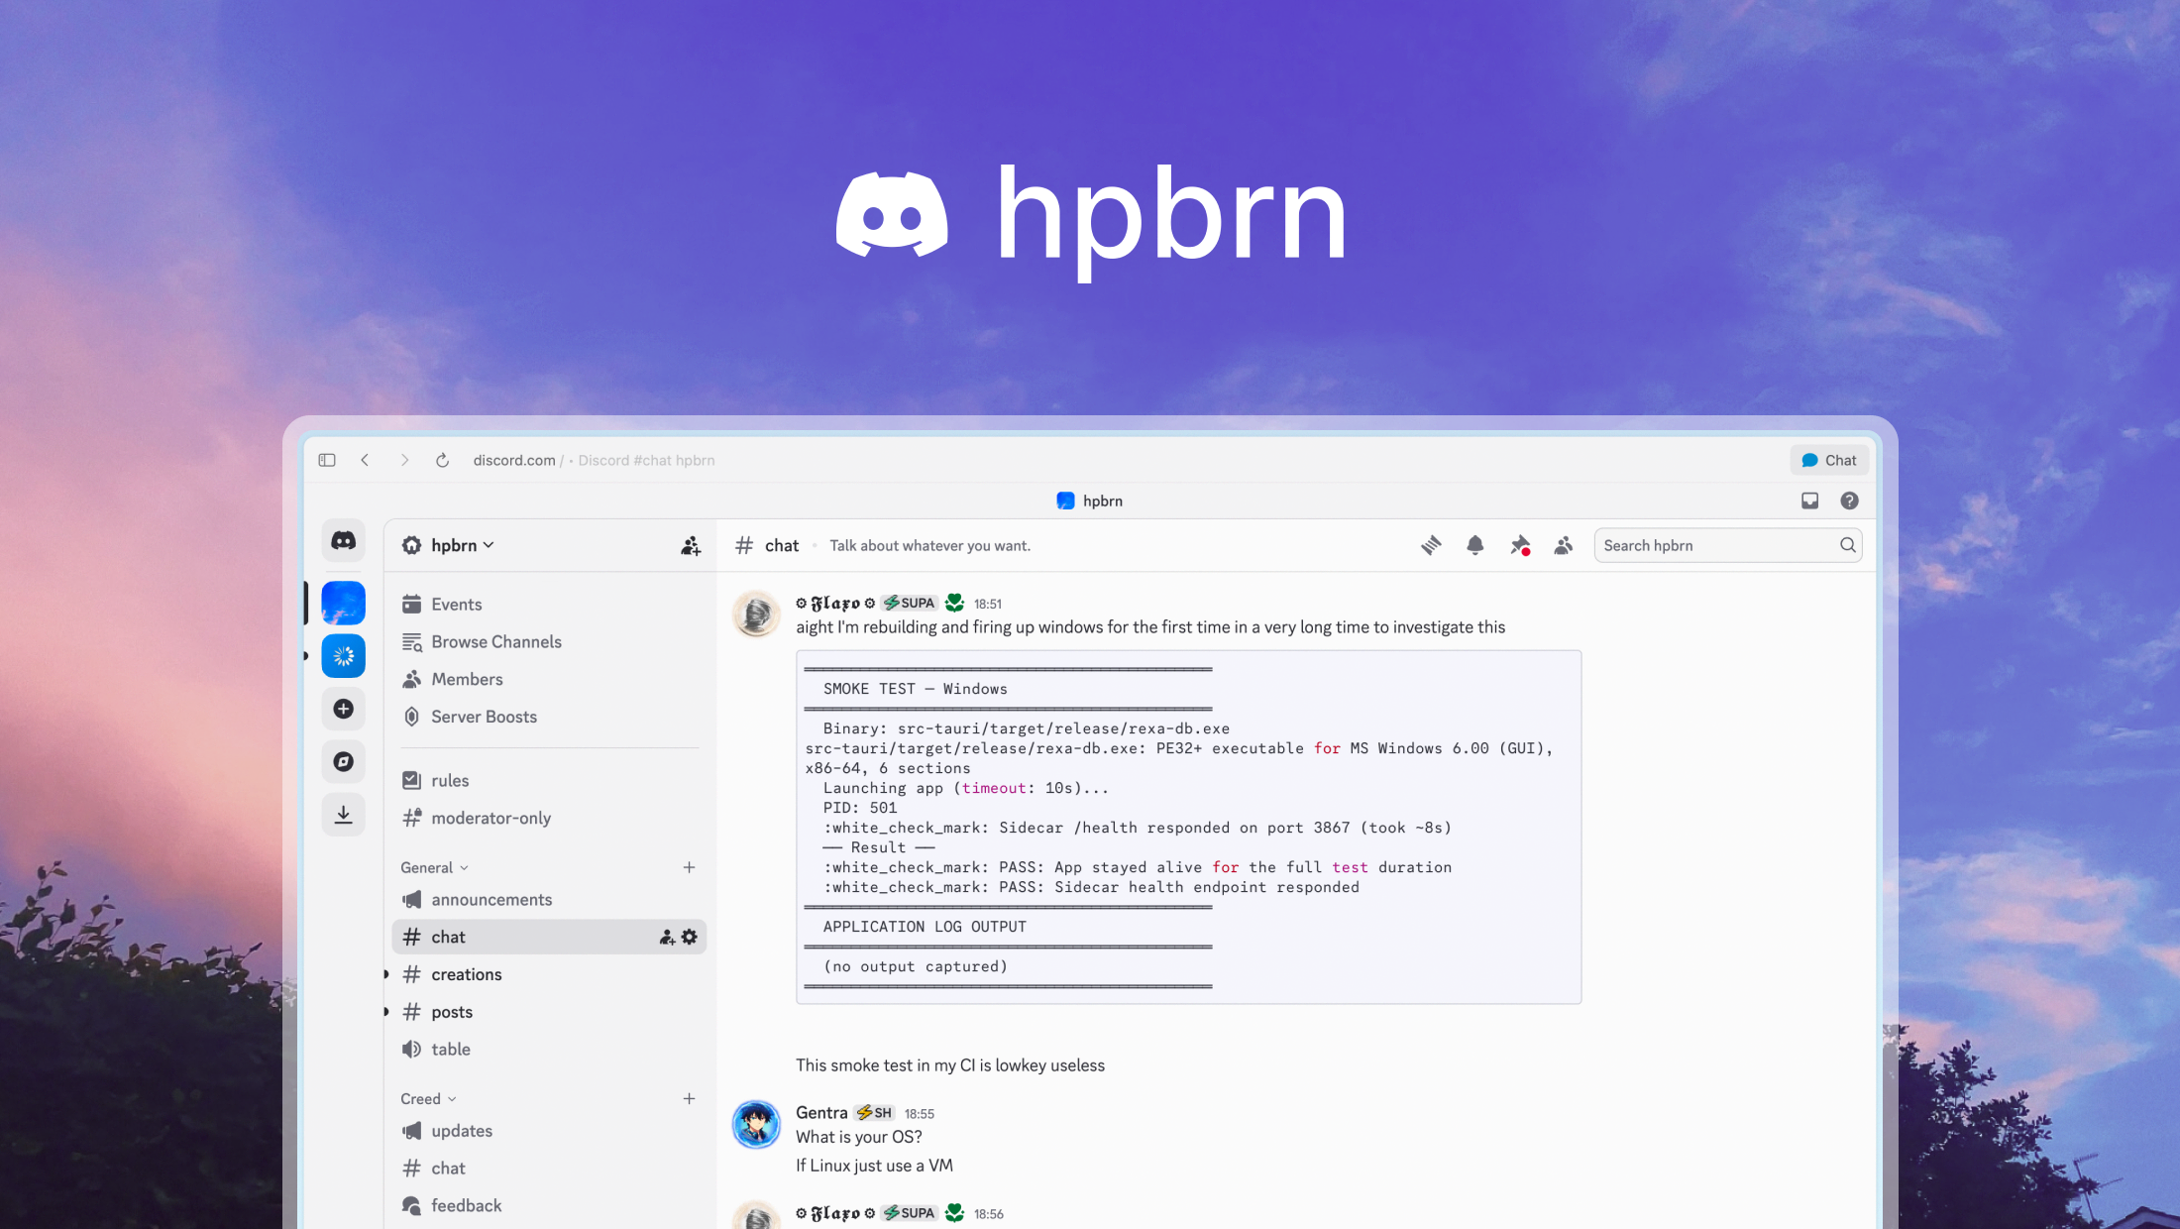
Task: Click the SUPA server tag badge at 18:56
Action: [x=910, y=1213]
